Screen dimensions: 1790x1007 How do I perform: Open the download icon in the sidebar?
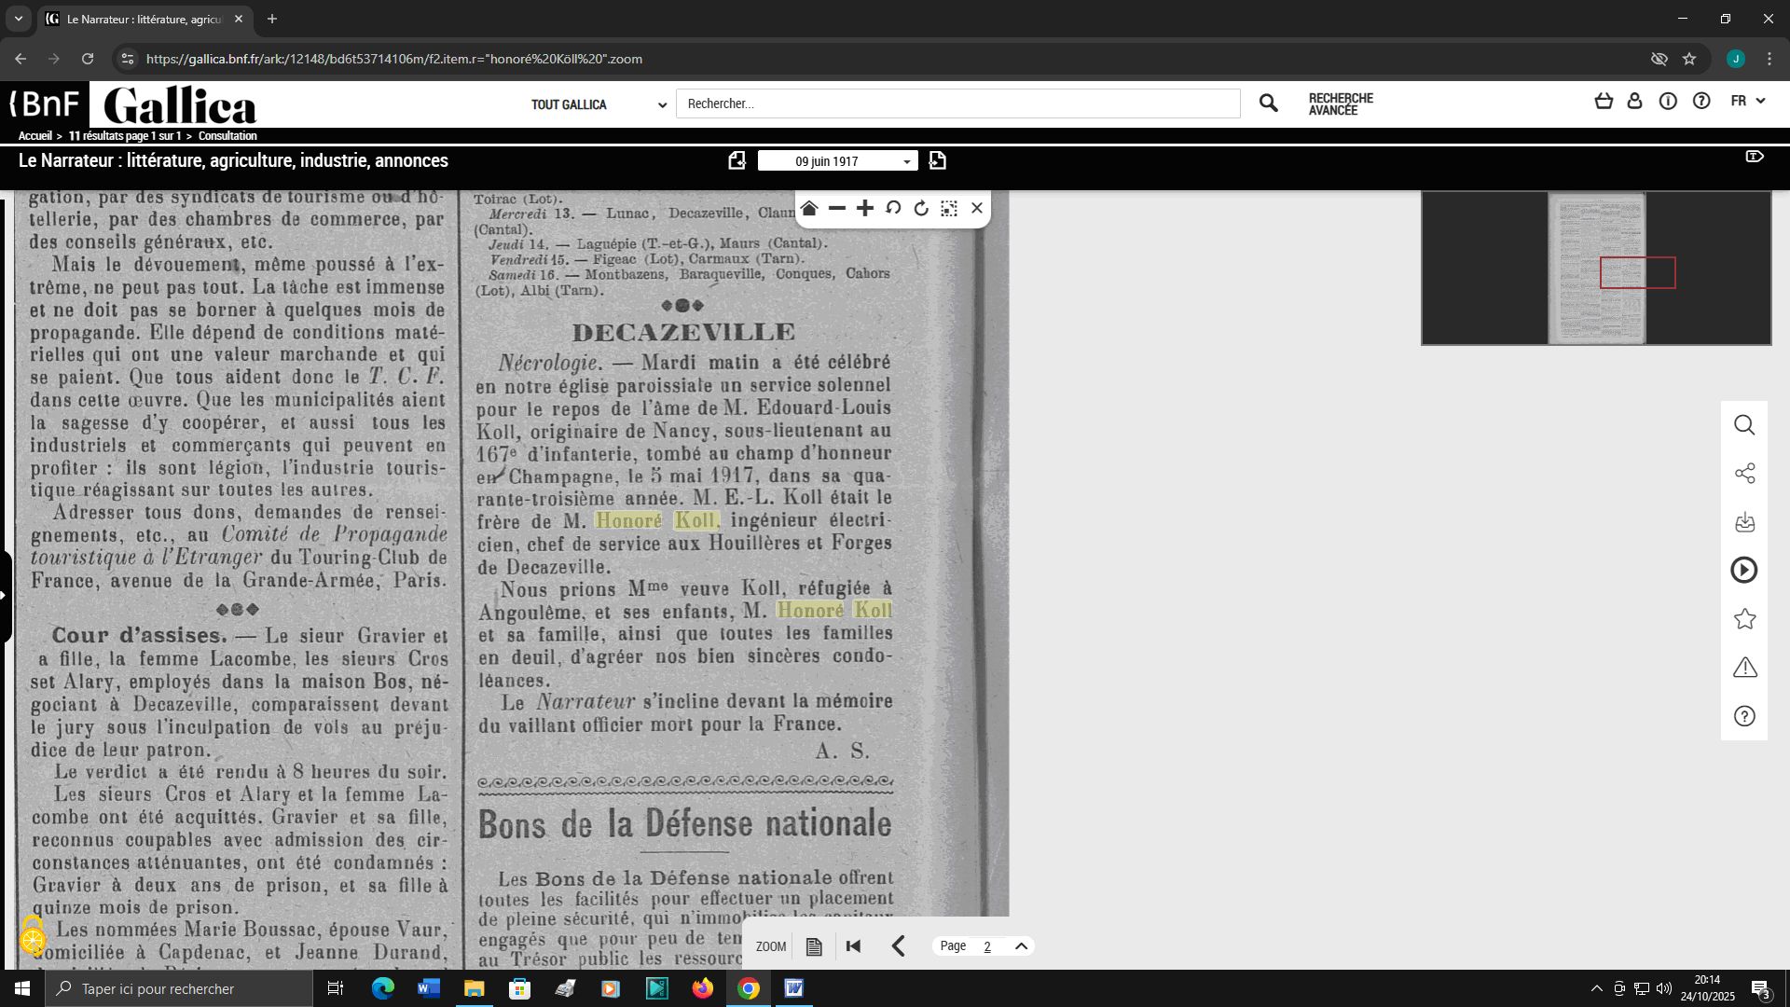tap(1744, 522)
